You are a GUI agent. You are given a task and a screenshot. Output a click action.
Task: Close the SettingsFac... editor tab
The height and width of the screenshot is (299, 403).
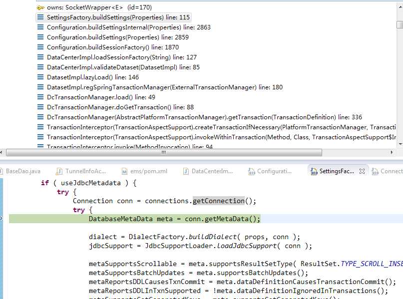pyautogui.click(x=362, y=171)
